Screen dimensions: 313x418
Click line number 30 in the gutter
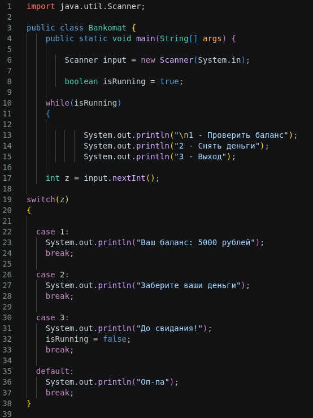click(x=7, y=317)
